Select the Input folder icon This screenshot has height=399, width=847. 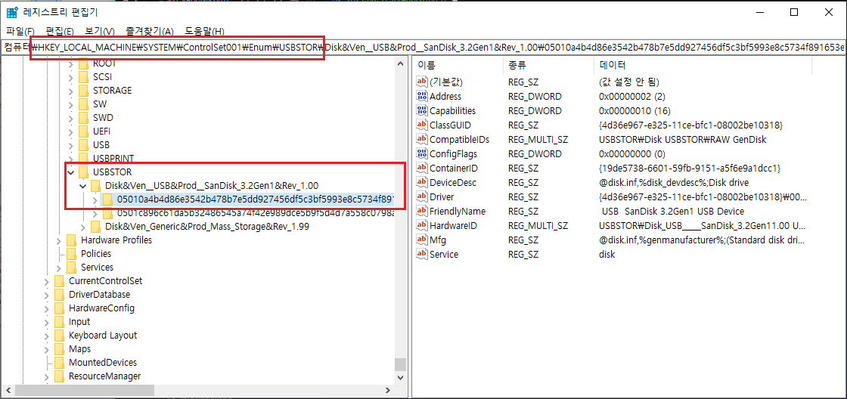point(60,322)
